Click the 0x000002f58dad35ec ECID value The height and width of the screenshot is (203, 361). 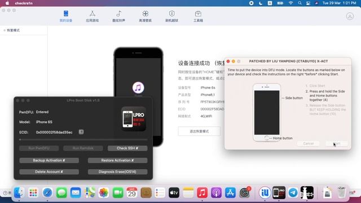click(54, 132)
